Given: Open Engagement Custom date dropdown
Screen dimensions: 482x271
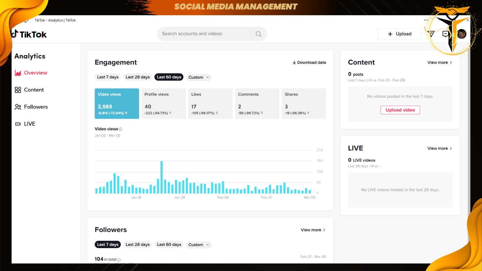Looking at the screenshot, I should (199, 77).
